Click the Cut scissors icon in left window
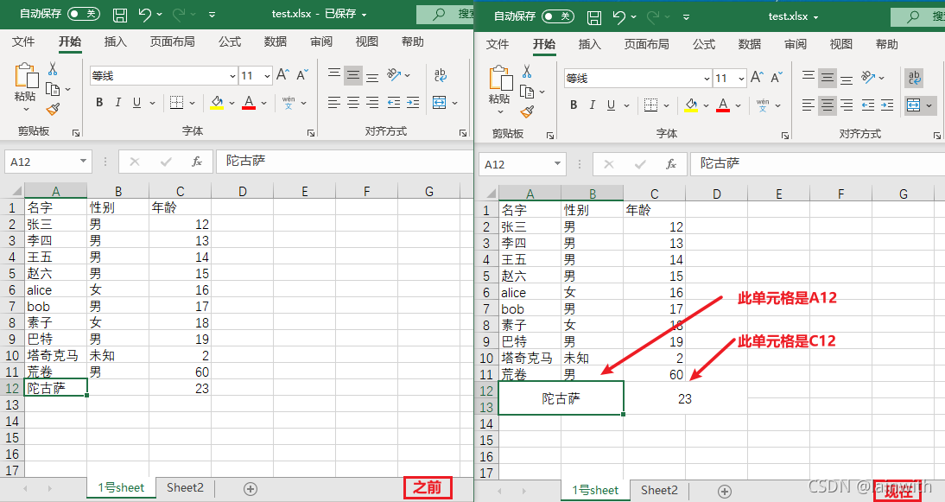 click(x=53, y=69)
